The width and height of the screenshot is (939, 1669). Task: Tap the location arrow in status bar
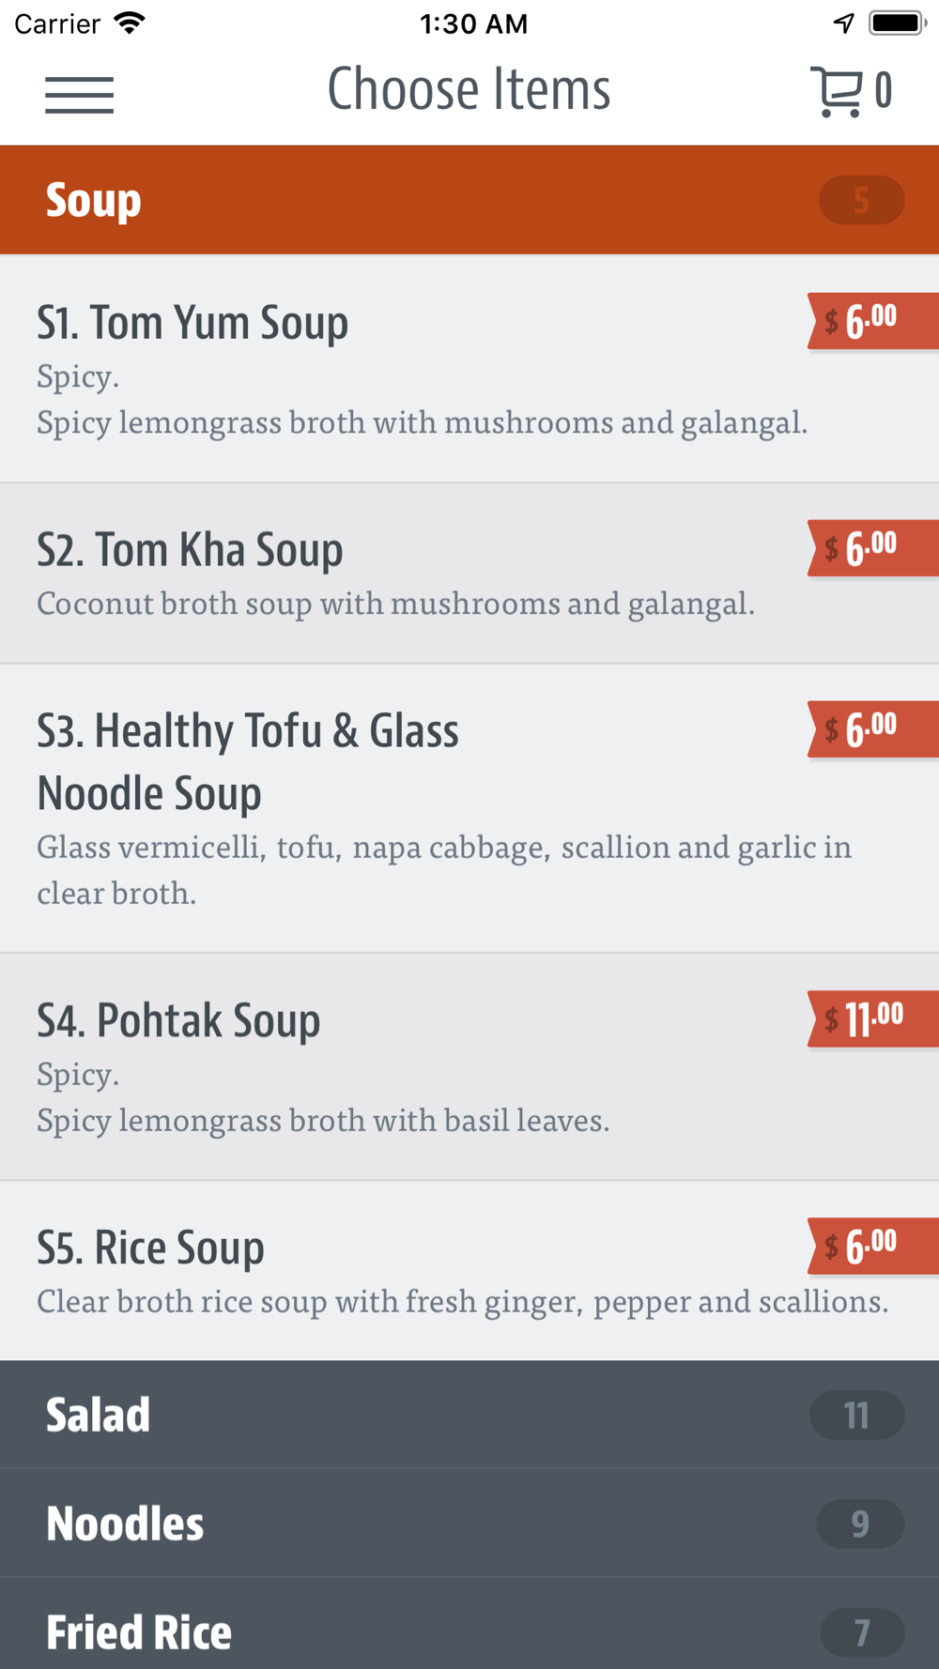pyautogui.click(x=843, y=23)
